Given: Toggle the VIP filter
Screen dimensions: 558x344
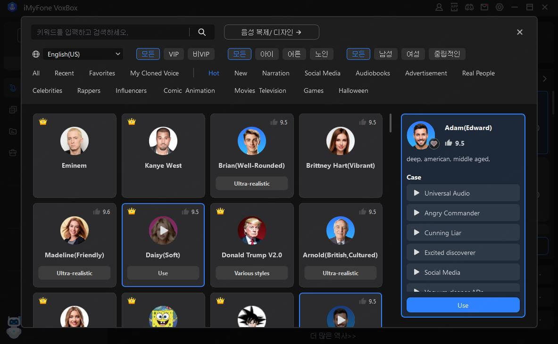Looking at the screenshot, I should click(174, 54).
